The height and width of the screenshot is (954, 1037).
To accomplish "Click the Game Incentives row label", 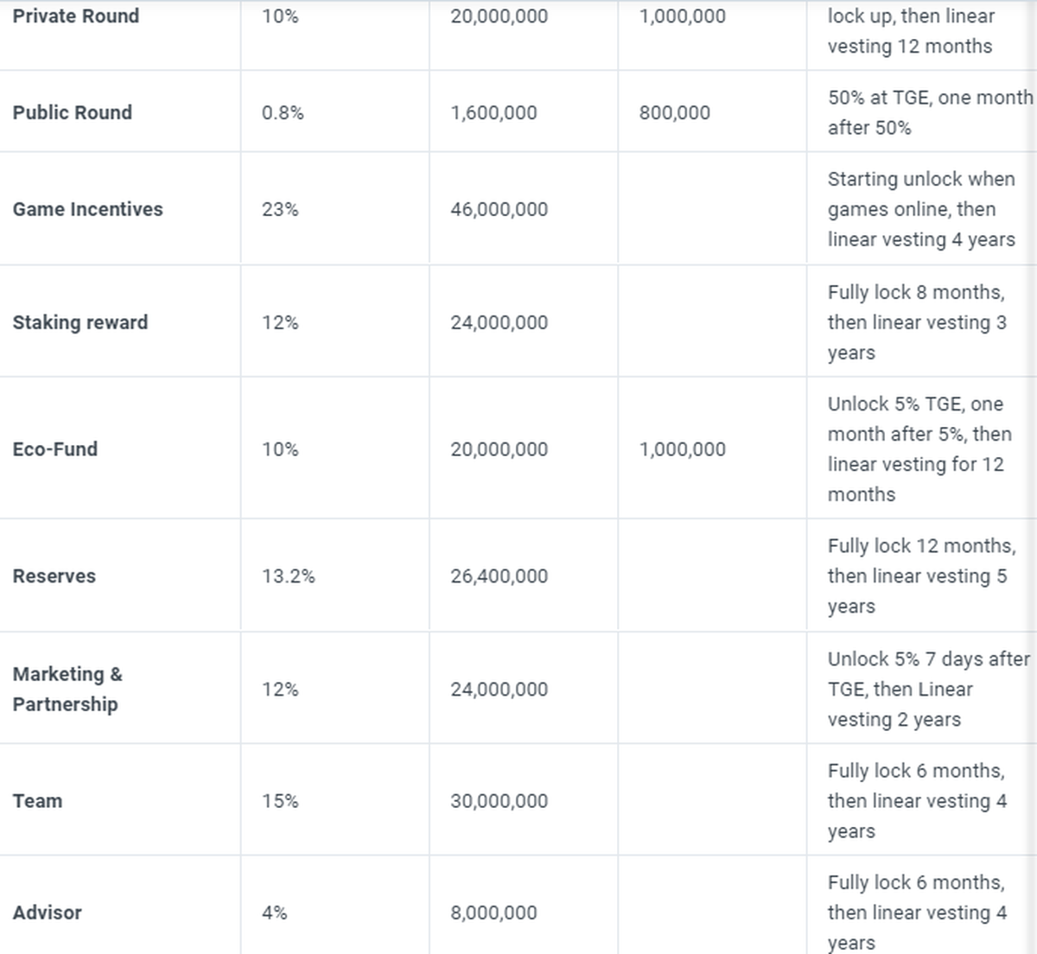I will [87, 209].
